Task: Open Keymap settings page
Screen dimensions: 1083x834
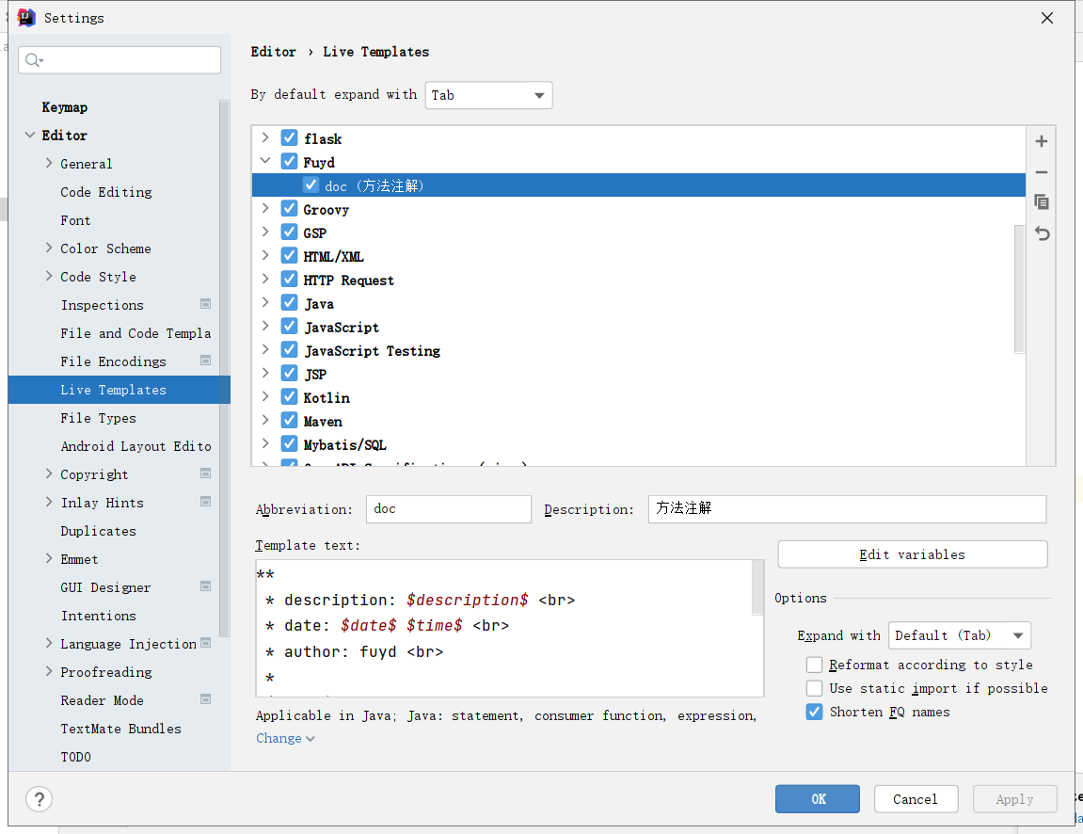Action: tap(65, 107)
